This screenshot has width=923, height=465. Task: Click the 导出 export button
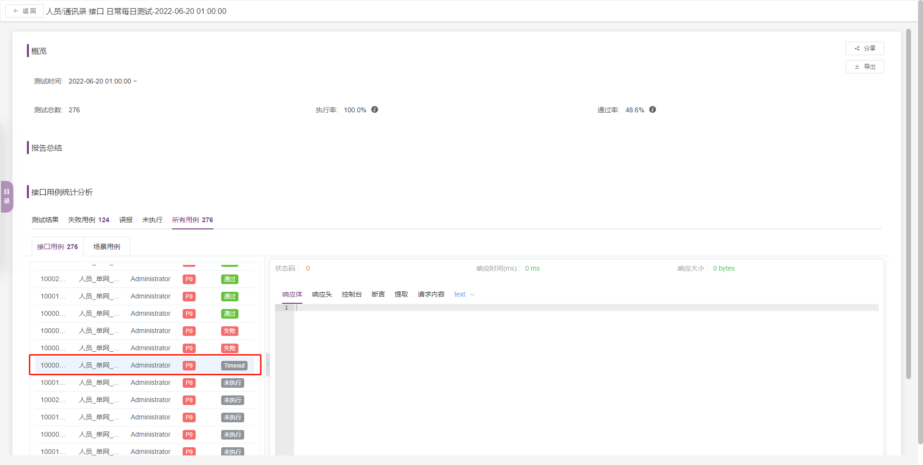(x=864, y=67)
